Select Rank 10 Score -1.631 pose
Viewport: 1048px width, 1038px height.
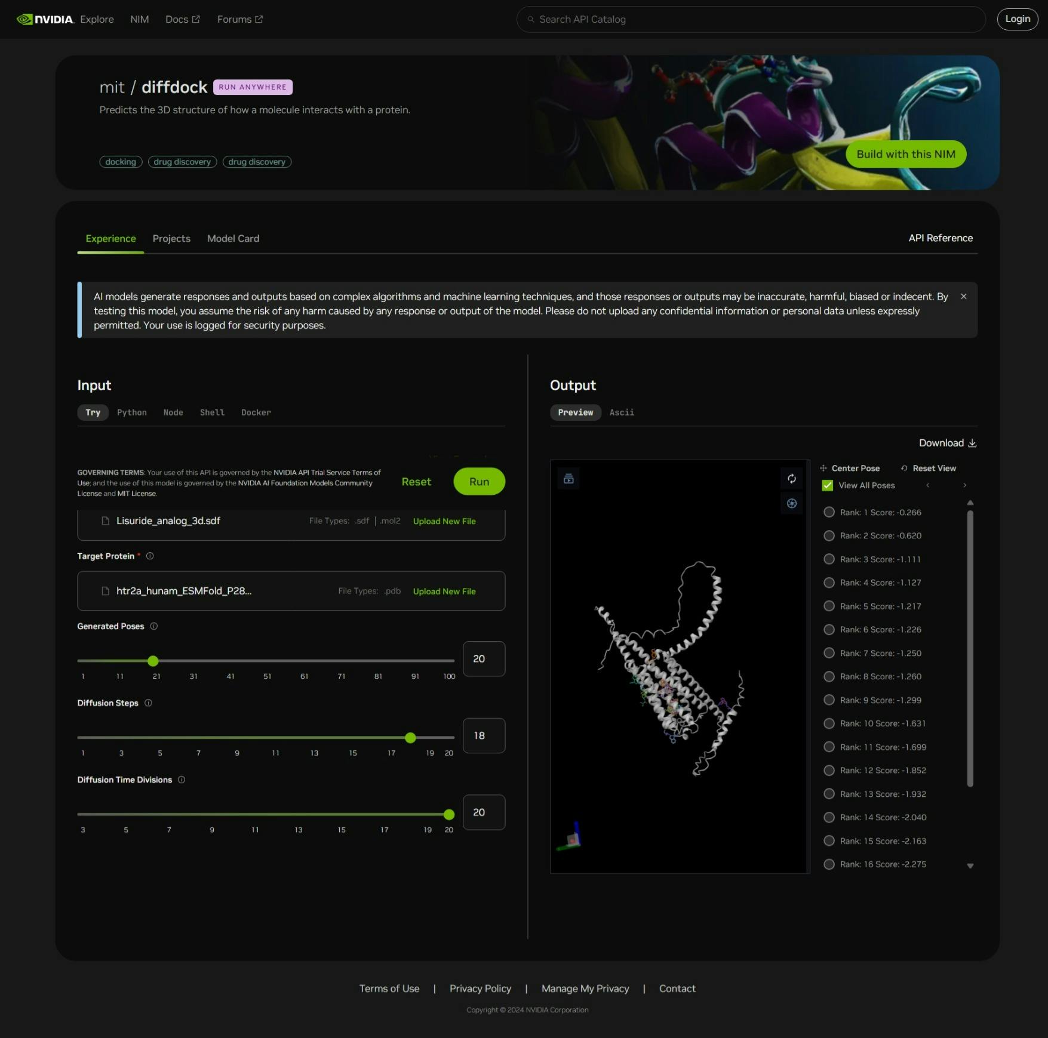pos(829,723)
